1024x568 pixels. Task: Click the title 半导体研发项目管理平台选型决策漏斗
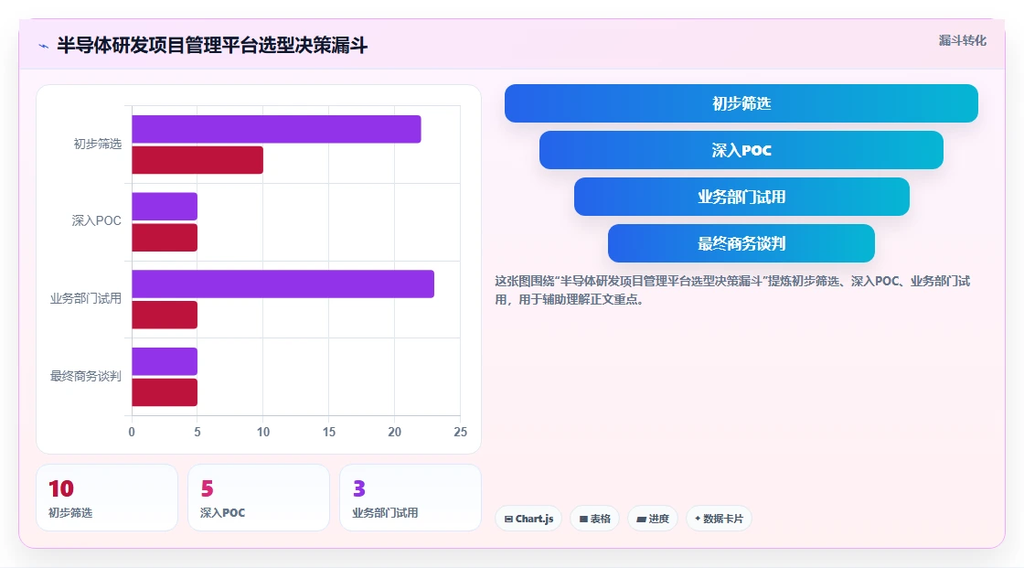tap(212, 45)
